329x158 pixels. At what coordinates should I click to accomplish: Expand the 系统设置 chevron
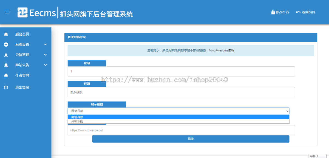46,44
